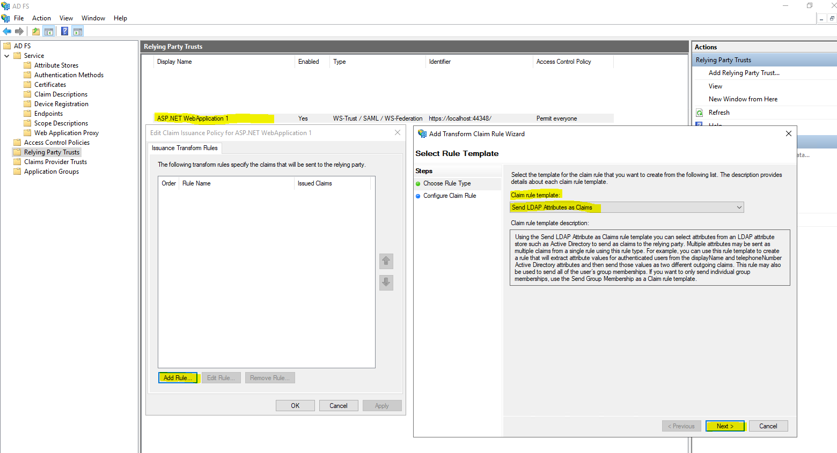Navigate back with the blue Back arrow icon
The height and width of the screenshot is (453, 837).
click(x=6, y=31)
